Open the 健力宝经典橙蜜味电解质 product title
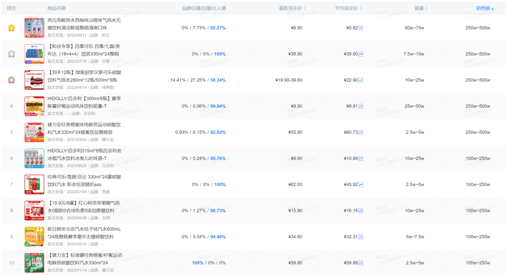Screen dimensions: 506x275 84,129
